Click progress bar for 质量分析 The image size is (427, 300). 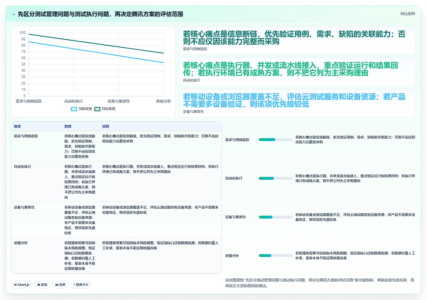coord(276,256)
